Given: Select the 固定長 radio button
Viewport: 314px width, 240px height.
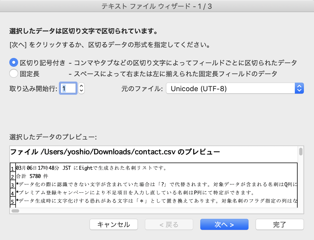Looking at the screenshot, I should [x=13, y=73].
